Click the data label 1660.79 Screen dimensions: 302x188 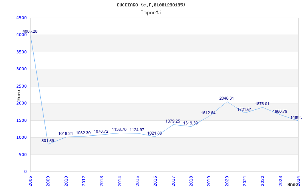280,111
